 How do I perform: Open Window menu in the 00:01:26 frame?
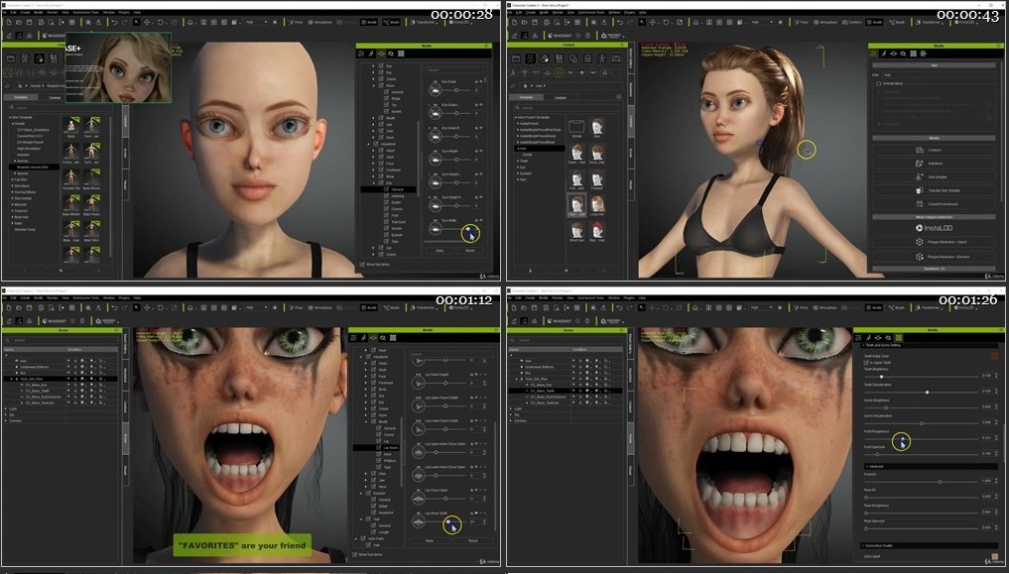coord(613,297)
